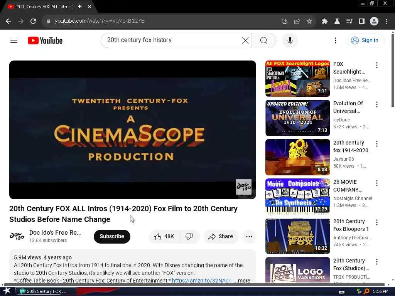395x296 pixels.
Task: Click the page vertical scrollbar thumb
Action: click(392, 71)
